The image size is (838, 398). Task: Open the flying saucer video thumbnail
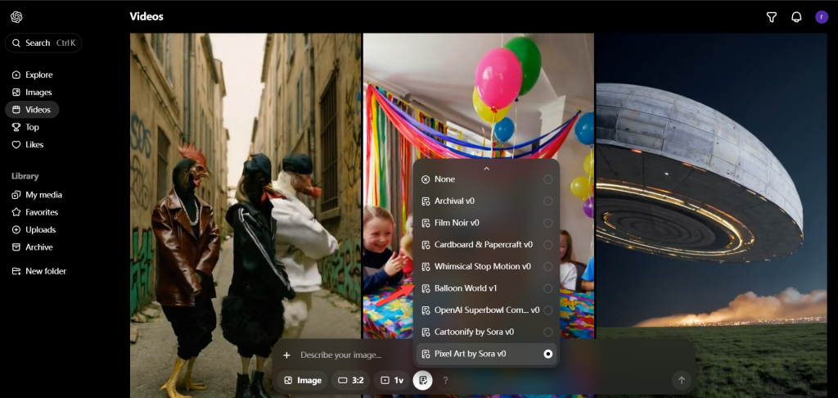[711, 214]
